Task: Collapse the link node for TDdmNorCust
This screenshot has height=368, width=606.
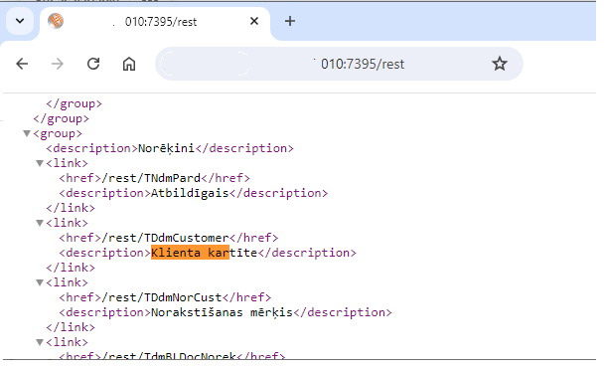Action: 40,282
